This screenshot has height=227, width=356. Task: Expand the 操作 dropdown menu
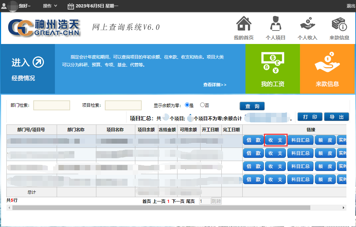(48, 6)
